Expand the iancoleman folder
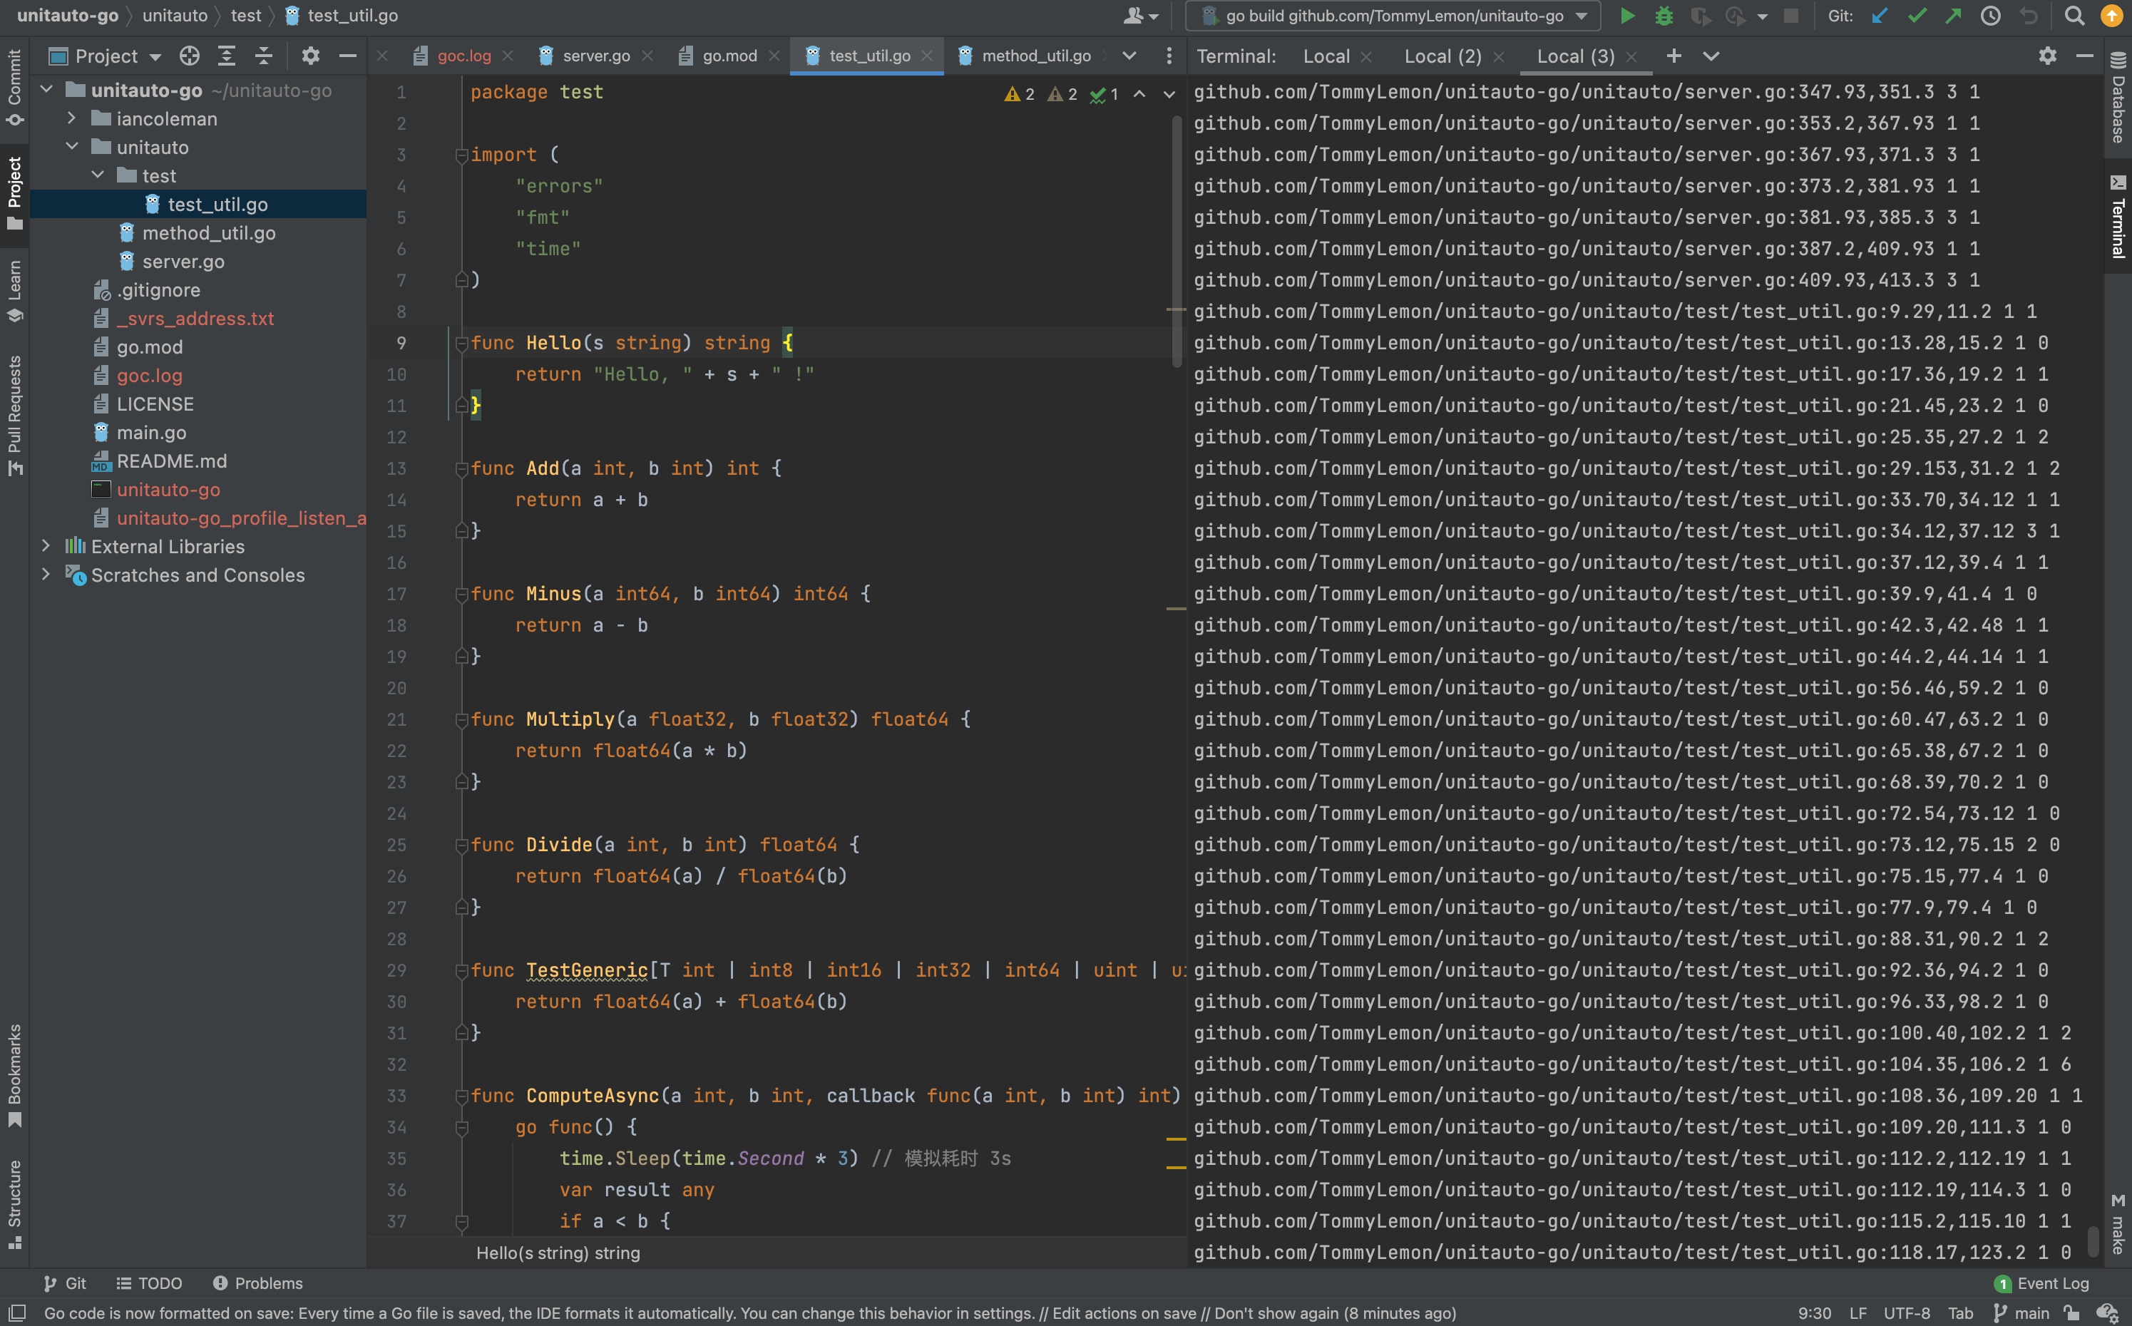 tap(72, 118)
